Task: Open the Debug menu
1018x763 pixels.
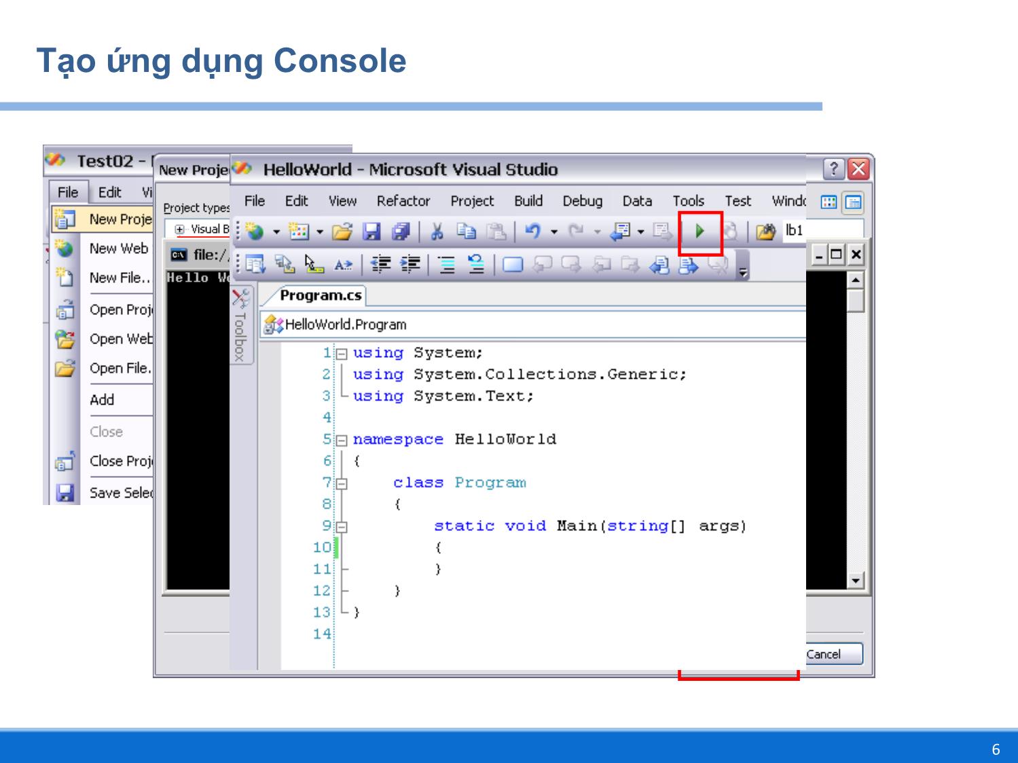Action: coord(583,201)
